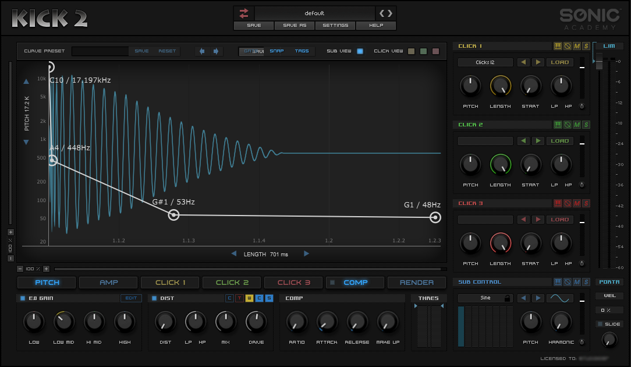Toggle the EQ Gain enable box
631x367 pixels.
23,298
